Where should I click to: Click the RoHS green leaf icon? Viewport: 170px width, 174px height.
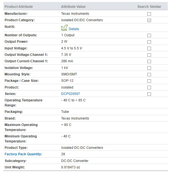[x=64, y=28]
